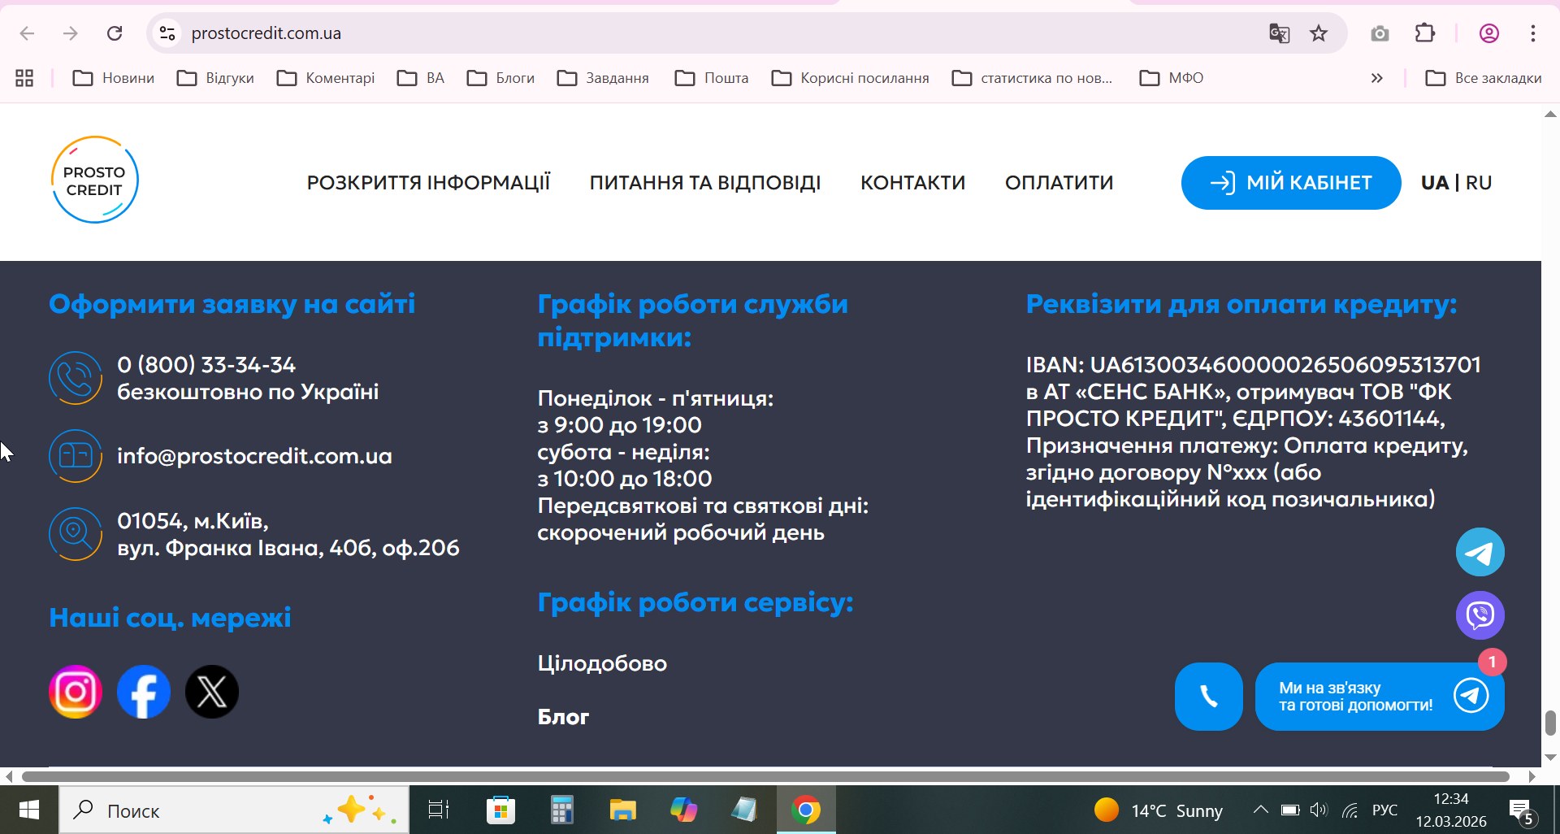The image size is (1560, 834).
Task: Open the X (Twitter) social page
Action: pos(212,692)
